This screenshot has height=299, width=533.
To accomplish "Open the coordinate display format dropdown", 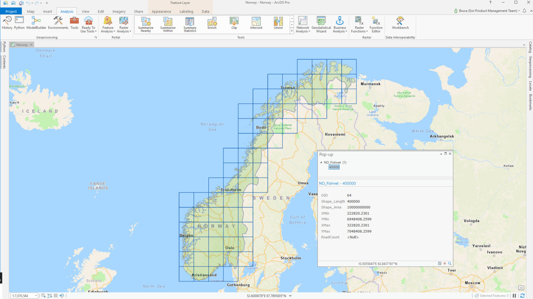I will point(290,296).
